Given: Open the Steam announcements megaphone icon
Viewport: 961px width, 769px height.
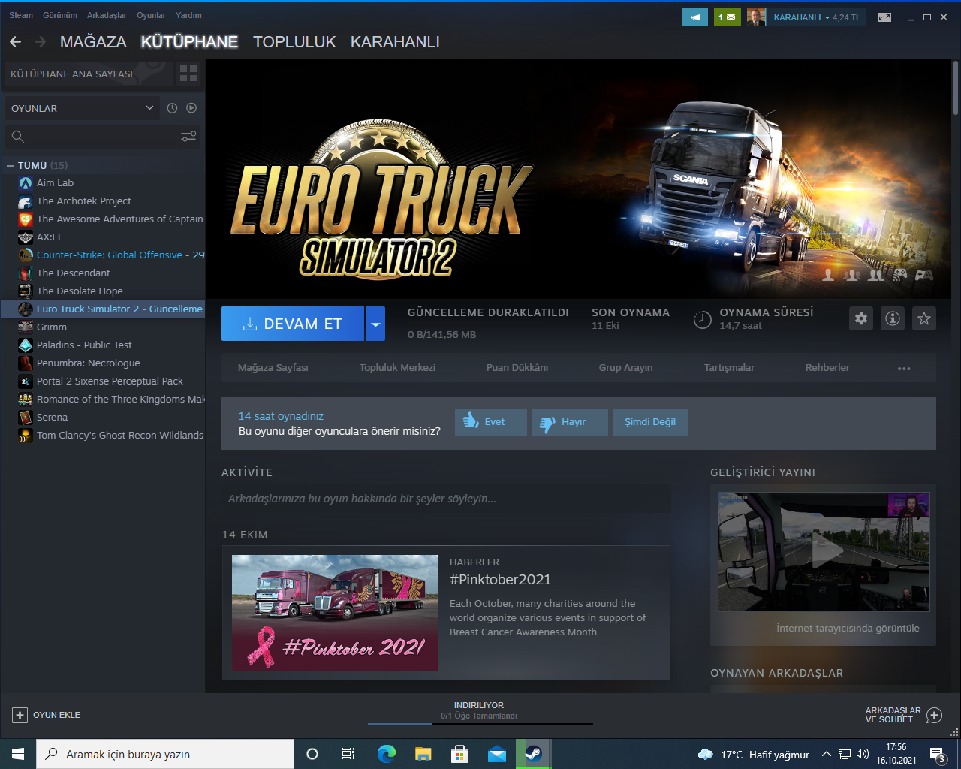Looking at the screenshot, I should click(x=695, y=17).
